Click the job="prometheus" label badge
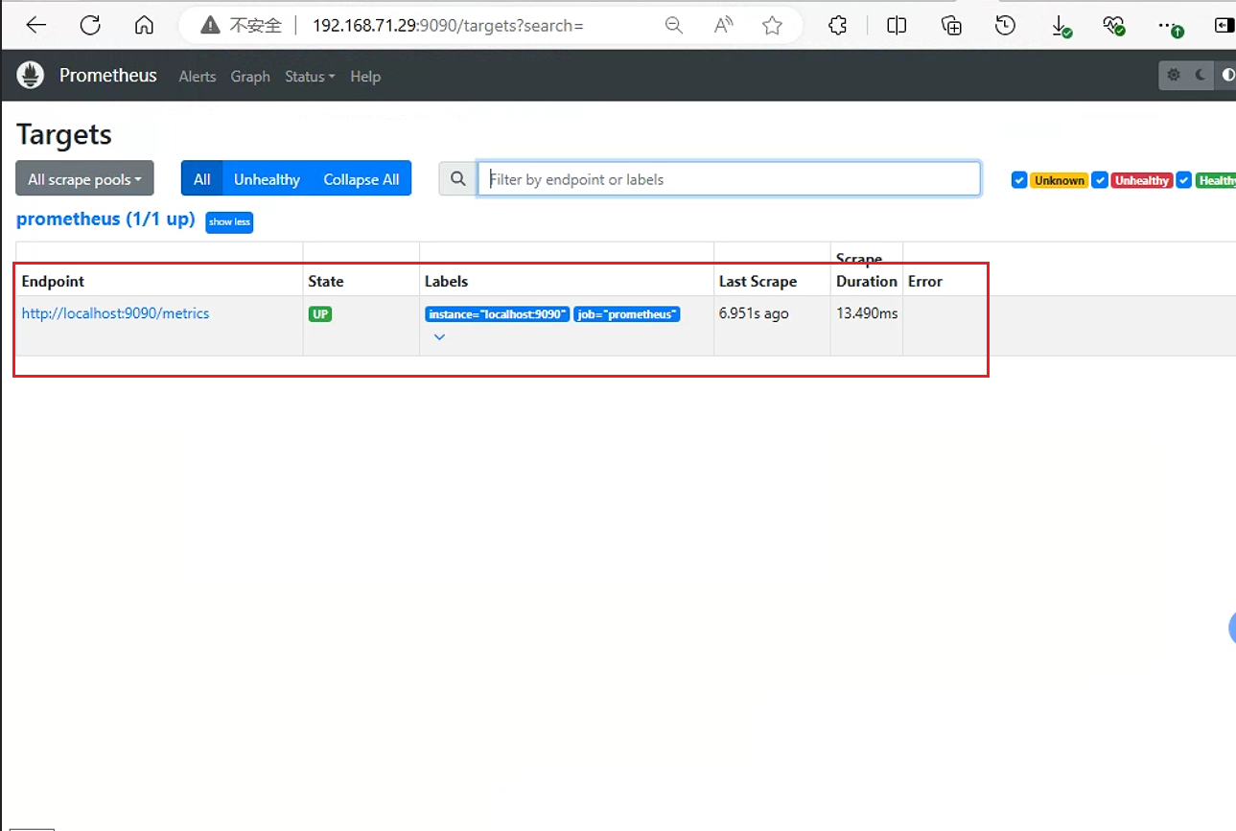The image size is (1236, 831). click(x=627, y=313)
